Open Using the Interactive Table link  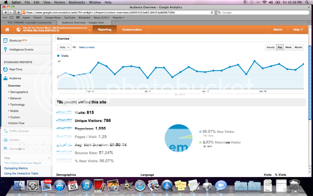click(21, 174)
